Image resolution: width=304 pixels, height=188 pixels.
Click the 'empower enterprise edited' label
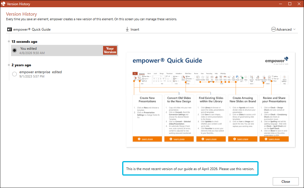[x=41, y=72]
